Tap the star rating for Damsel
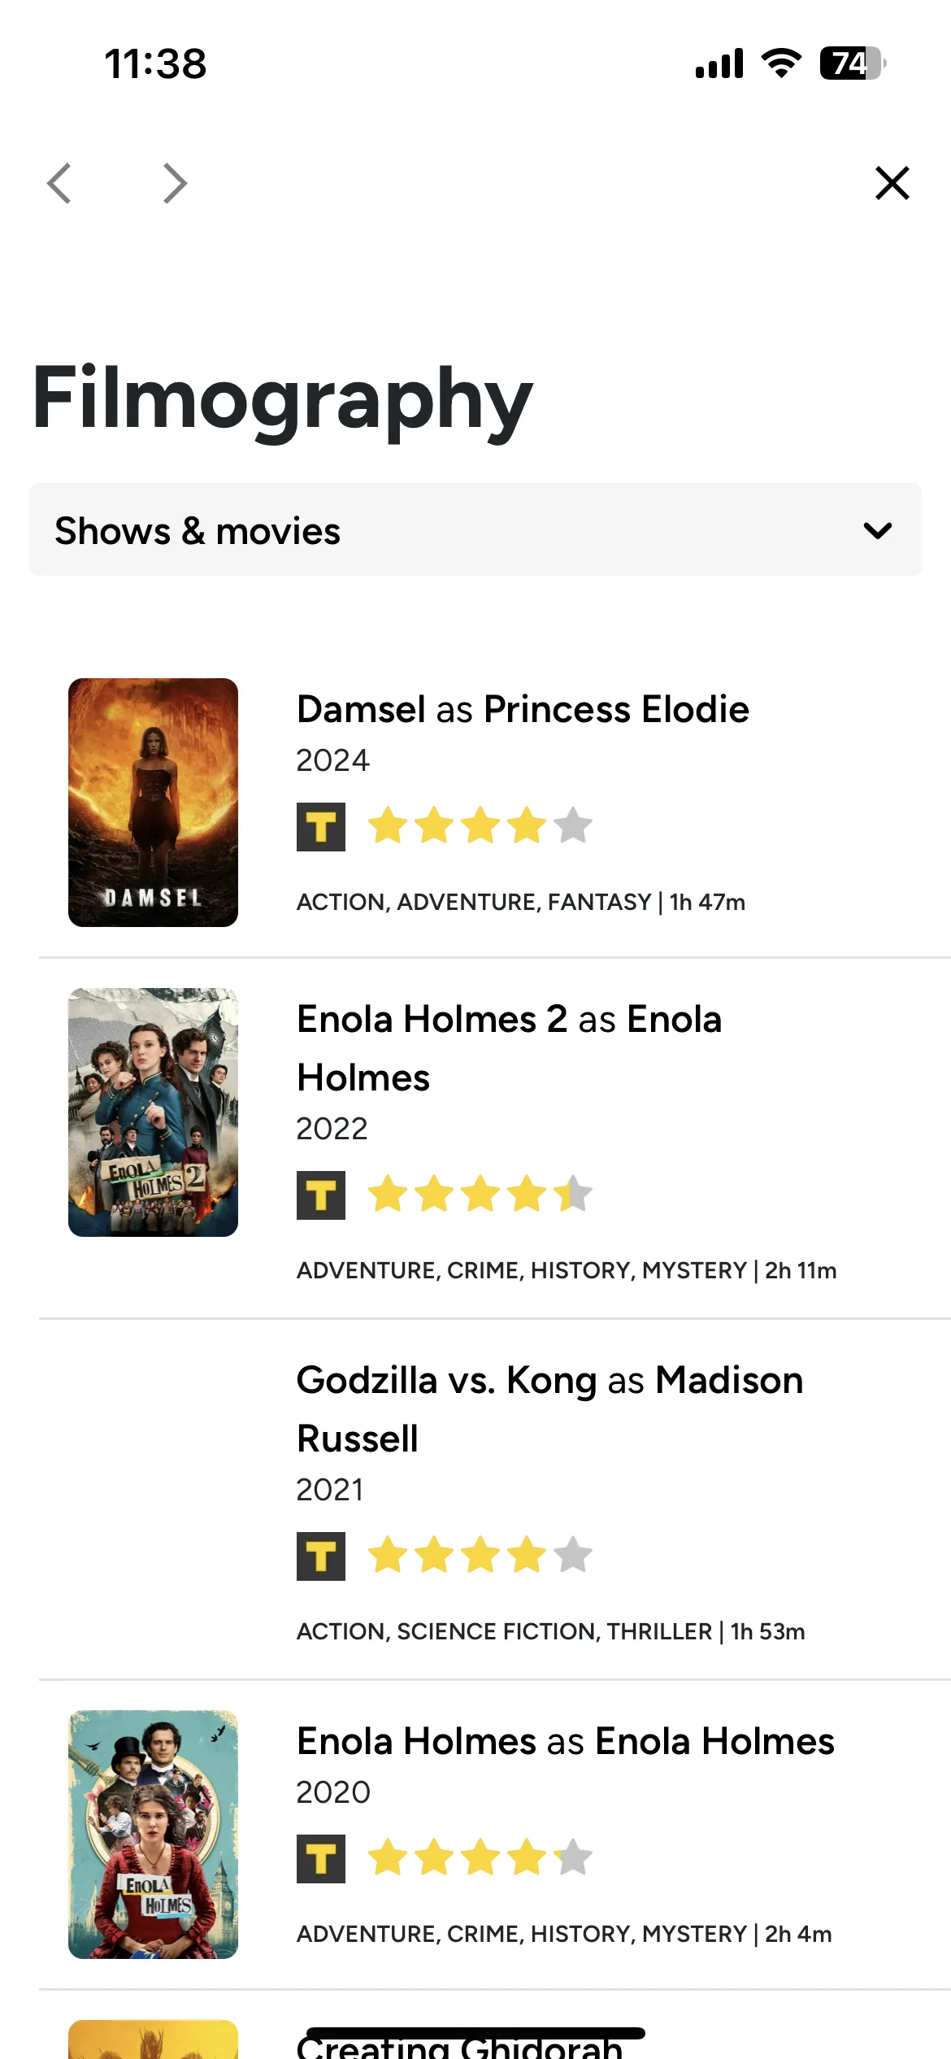951x2059 pixels. (480, 825)
